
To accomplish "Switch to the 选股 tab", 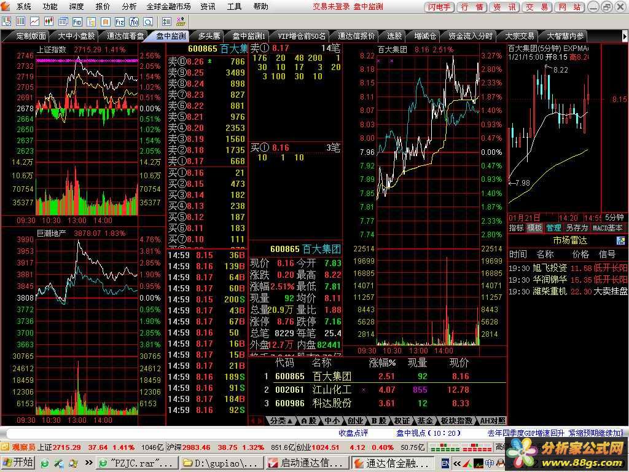I will pos(394,36).
